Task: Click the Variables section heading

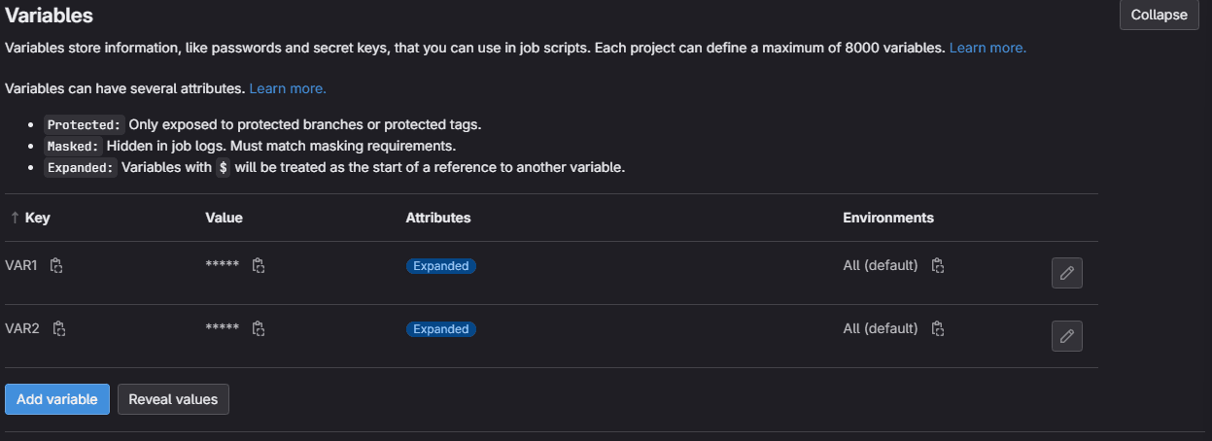Action: [x=49, y=16]
